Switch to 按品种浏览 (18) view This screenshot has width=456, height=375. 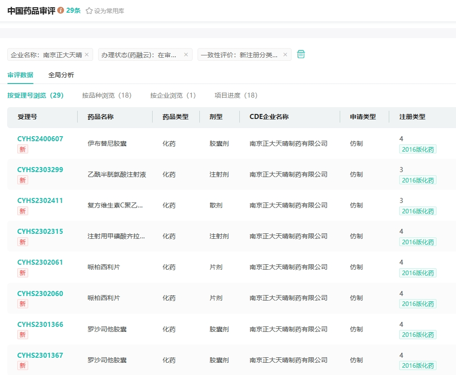click(x=107, y=95)
